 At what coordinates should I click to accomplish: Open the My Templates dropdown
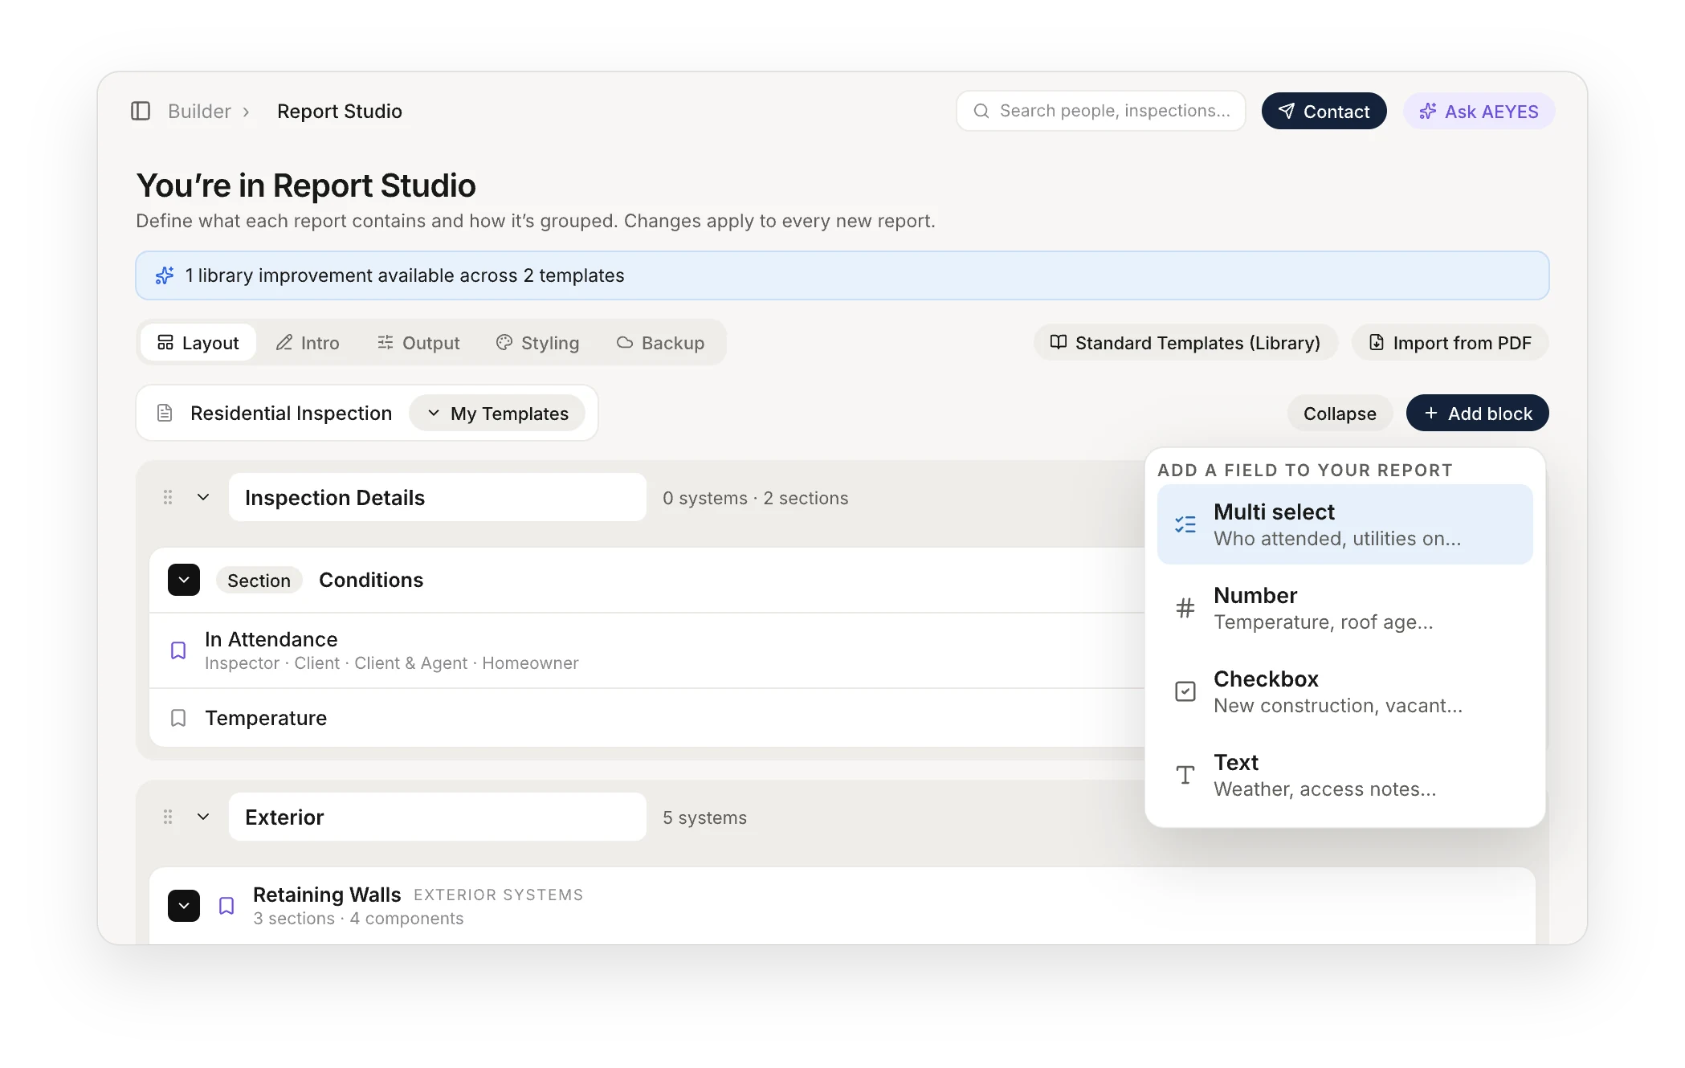(497, 414)
